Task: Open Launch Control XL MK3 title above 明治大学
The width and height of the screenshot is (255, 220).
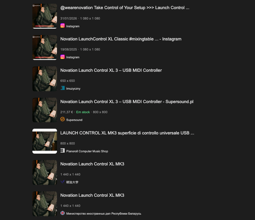Action: point(92,164)
